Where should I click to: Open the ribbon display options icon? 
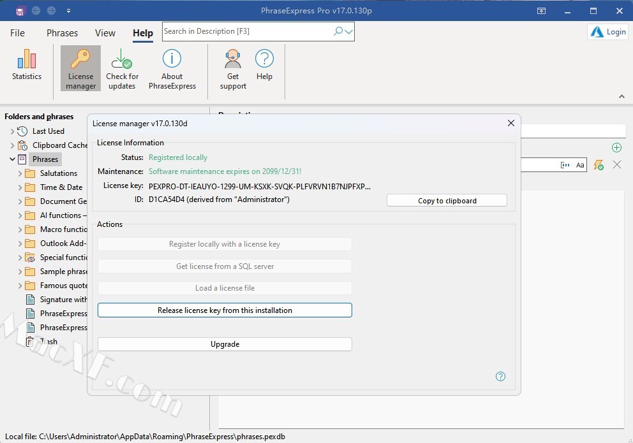tap(541, 11)
